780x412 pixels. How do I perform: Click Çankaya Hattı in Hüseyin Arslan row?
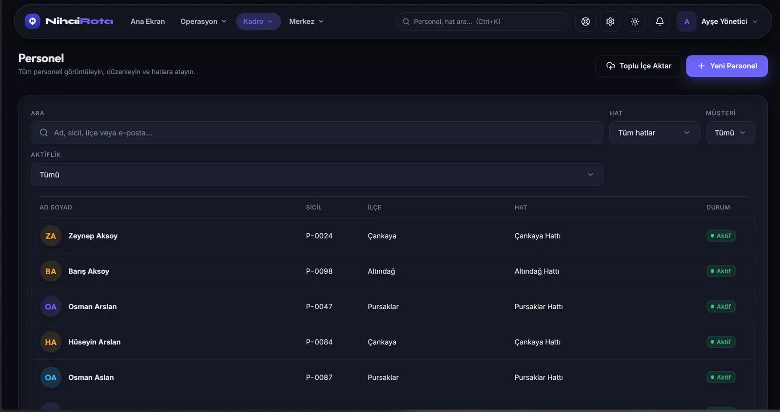click(537, 342)
